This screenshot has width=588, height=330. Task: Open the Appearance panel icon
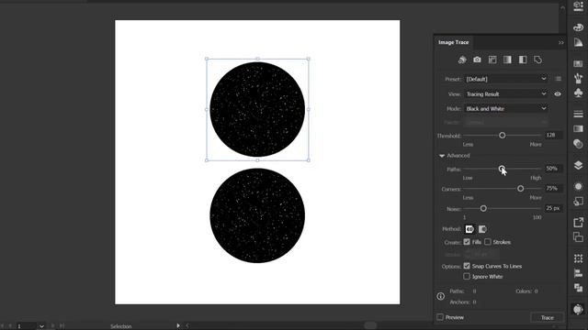pos(578,186)
